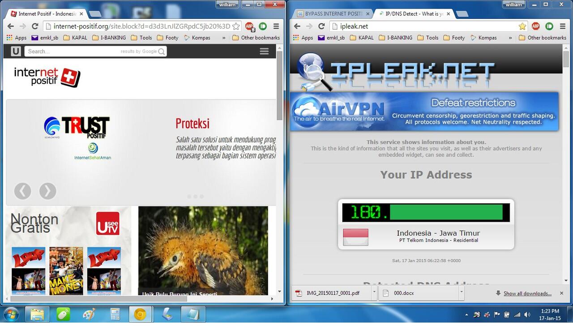
Task: Open Calculator from the taskbar
Action: 115,314
